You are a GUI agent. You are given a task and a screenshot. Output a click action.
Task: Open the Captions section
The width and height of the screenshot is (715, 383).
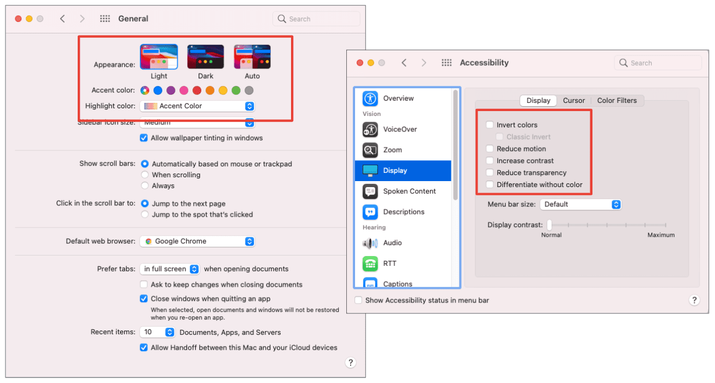pyautogui.click(x=399, y=283)
